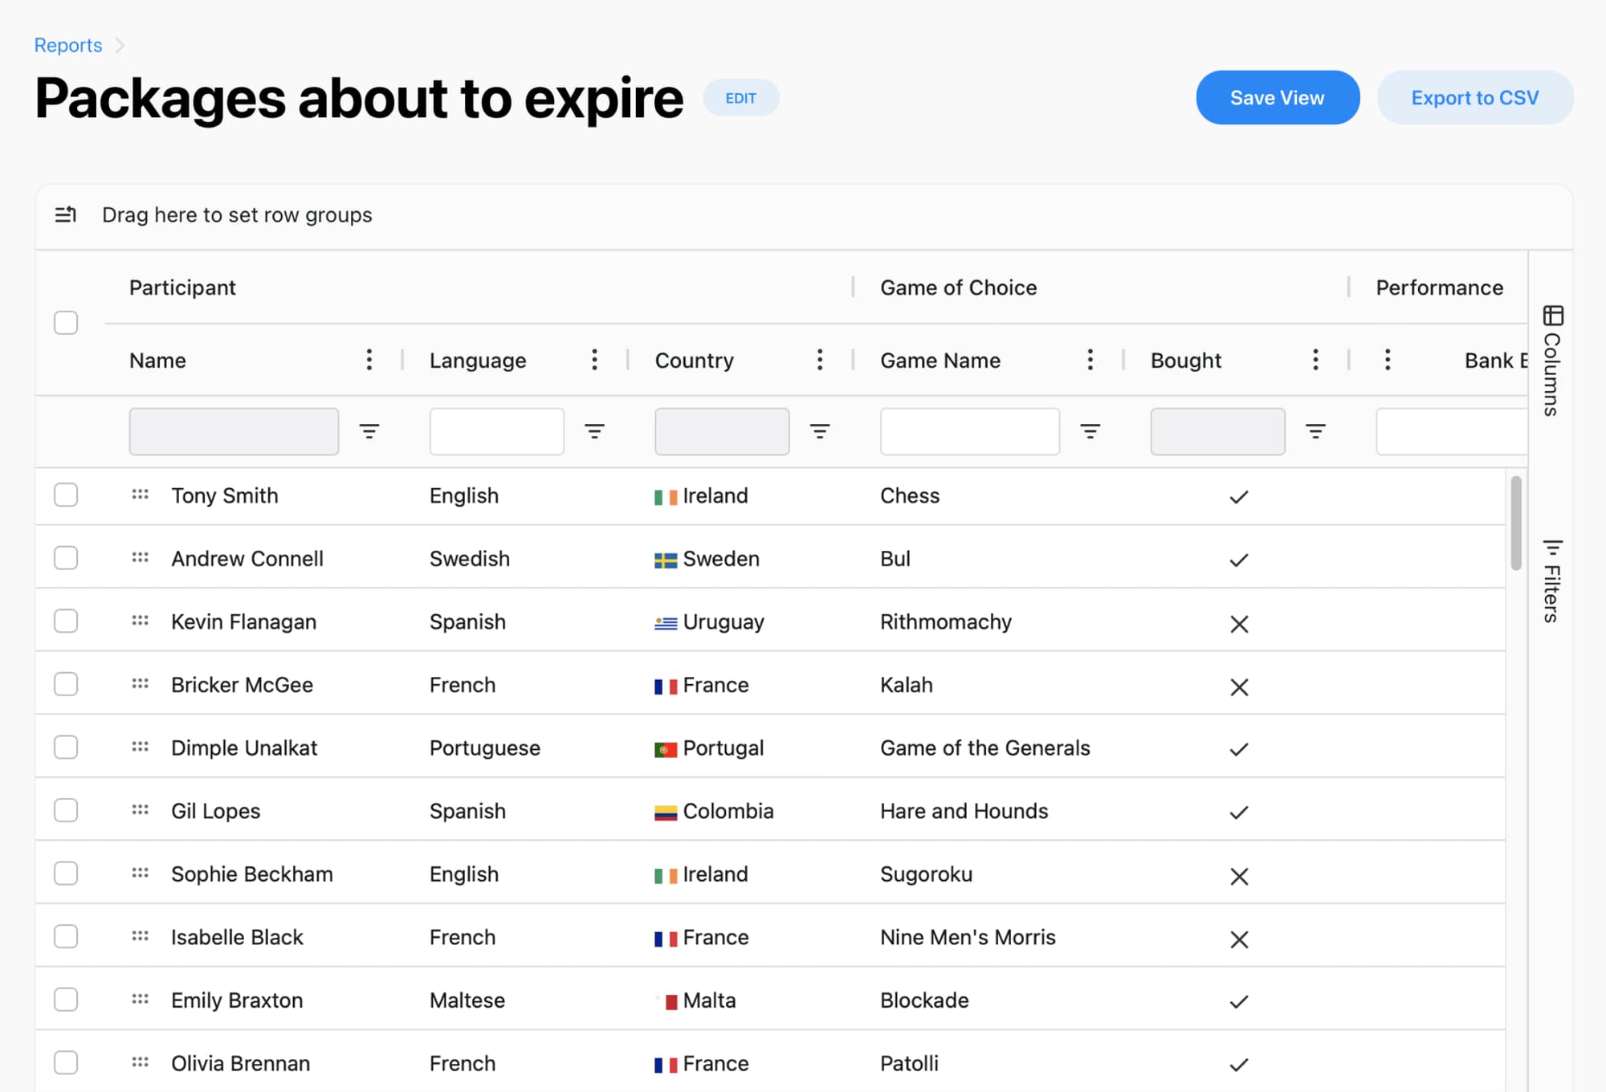Image resolution: width=1606 pixels, height=1092 pixels.
Task: Open the filter funnel on Game Name column
Action: point(1090,431)
